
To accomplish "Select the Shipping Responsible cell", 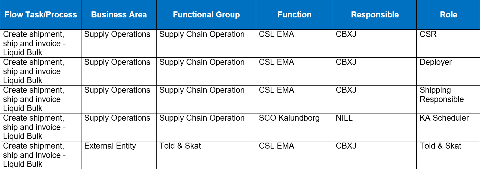I will click(448, 99).
